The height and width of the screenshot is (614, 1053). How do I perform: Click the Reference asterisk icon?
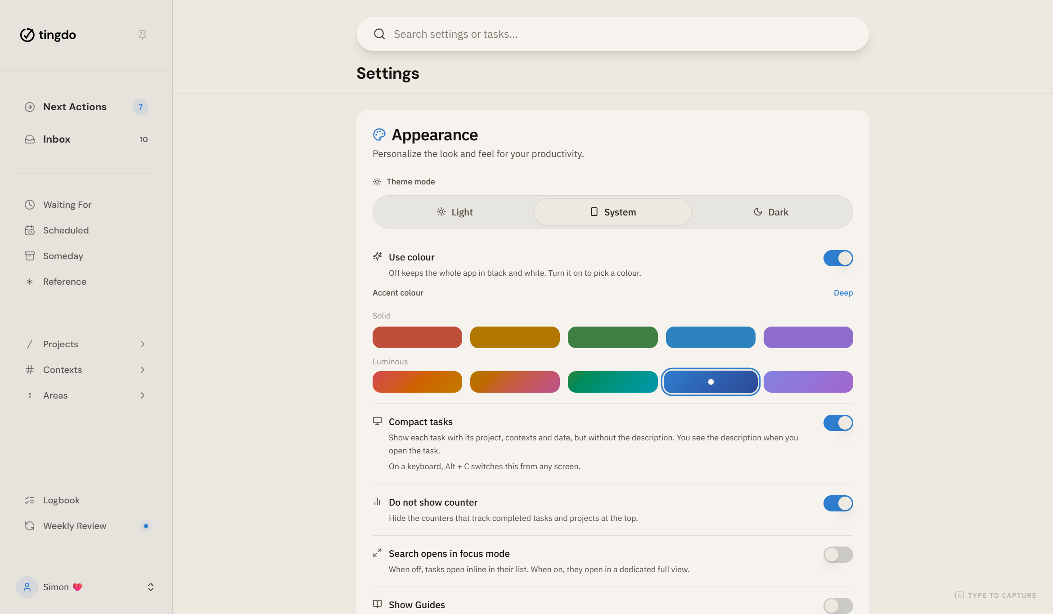[x=30, y=282]
